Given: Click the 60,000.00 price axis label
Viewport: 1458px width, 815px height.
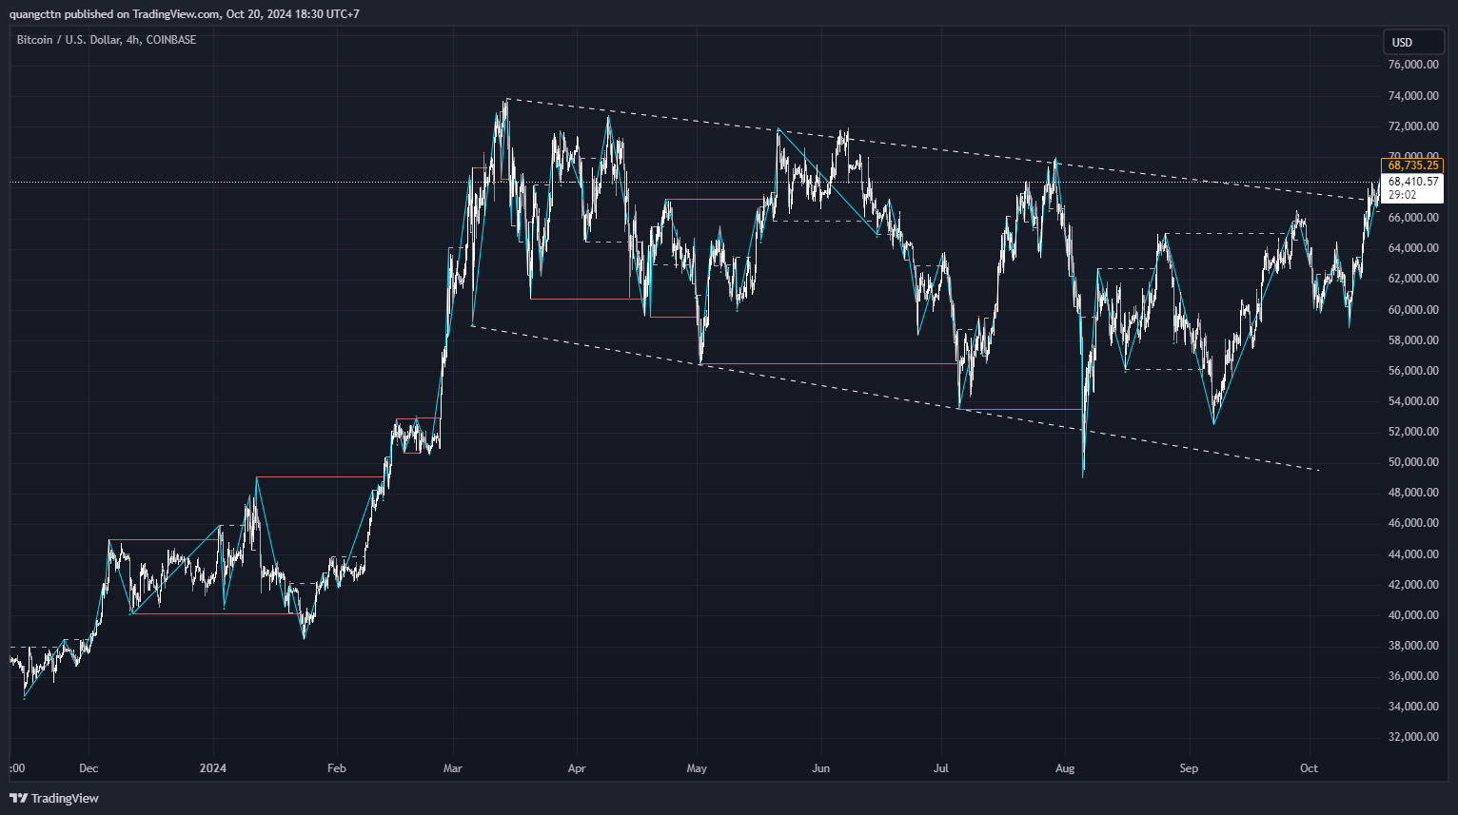Looking at the screenshot, I should point(1413,310).
